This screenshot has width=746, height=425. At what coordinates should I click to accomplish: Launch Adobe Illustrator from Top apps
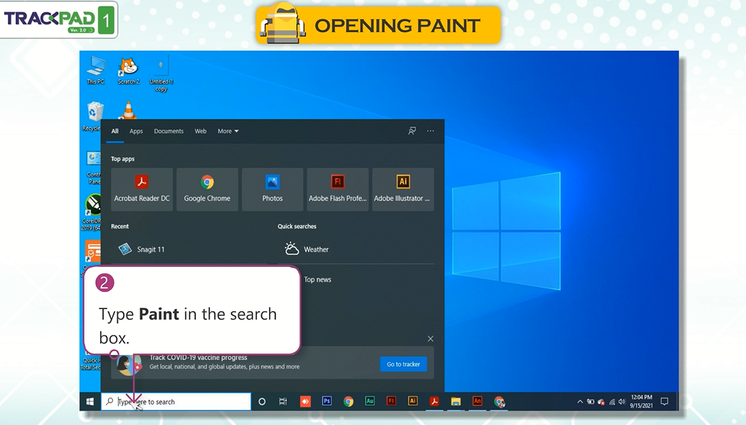coord(403,189)
